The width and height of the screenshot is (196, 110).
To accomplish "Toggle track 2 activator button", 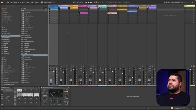I will [61, 80].
